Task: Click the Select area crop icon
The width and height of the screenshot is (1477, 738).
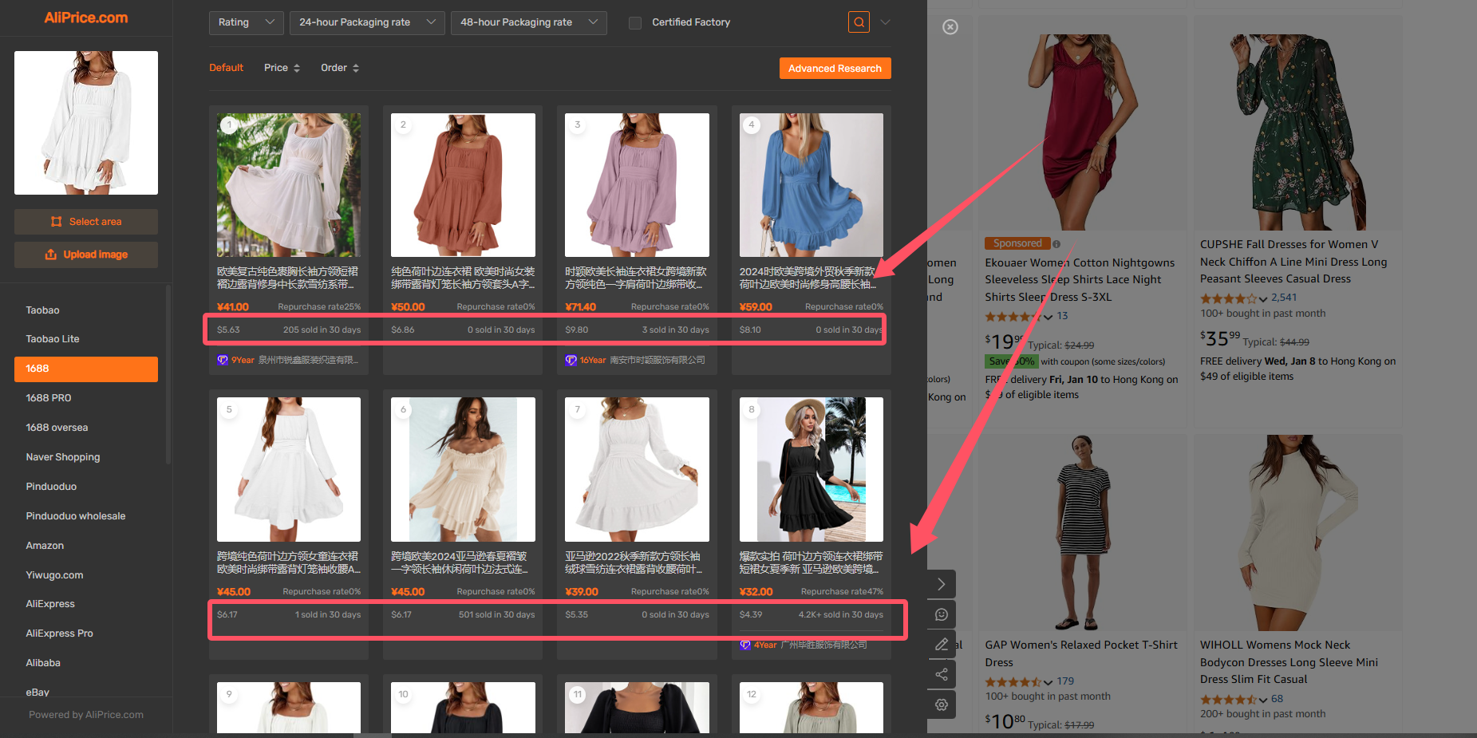Action: [x=56, y=222]
